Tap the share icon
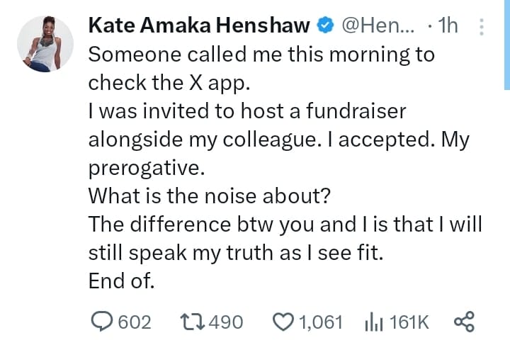This screenshot has height=345, width=510. coord(463,322)
